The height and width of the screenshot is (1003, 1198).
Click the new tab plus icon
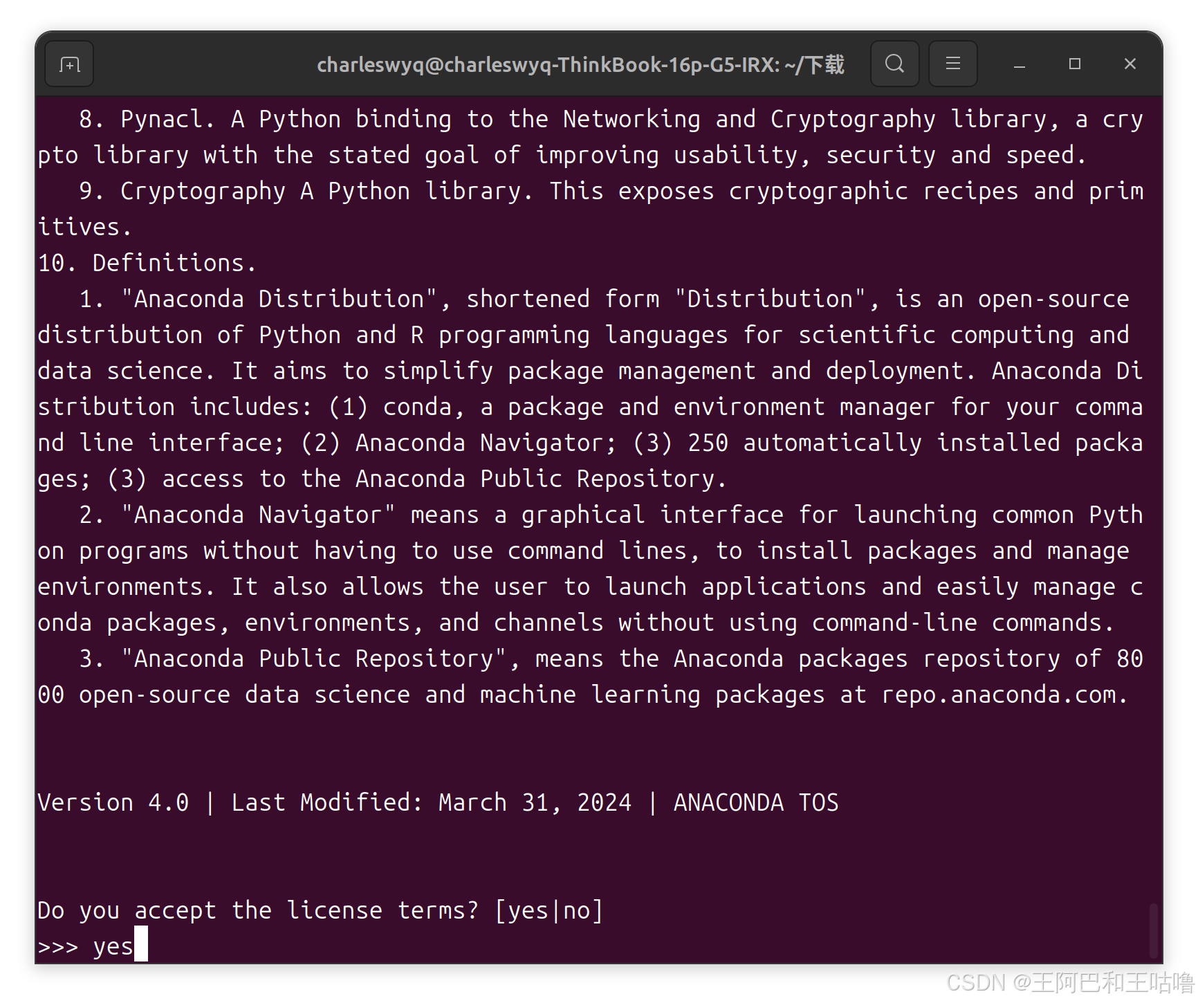[x=68, y=64]
